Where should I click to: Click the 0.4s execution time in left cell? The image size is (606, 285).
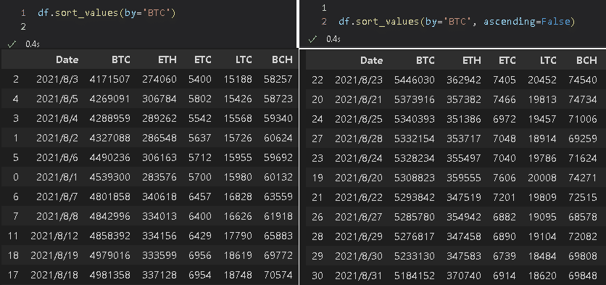point(33,44)
